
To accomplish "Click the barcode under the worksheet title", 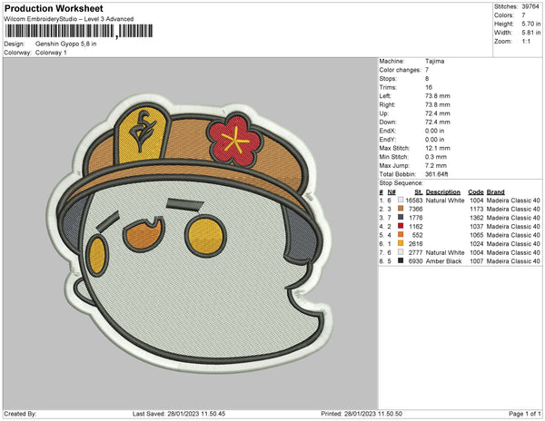I will coord(78,31).
